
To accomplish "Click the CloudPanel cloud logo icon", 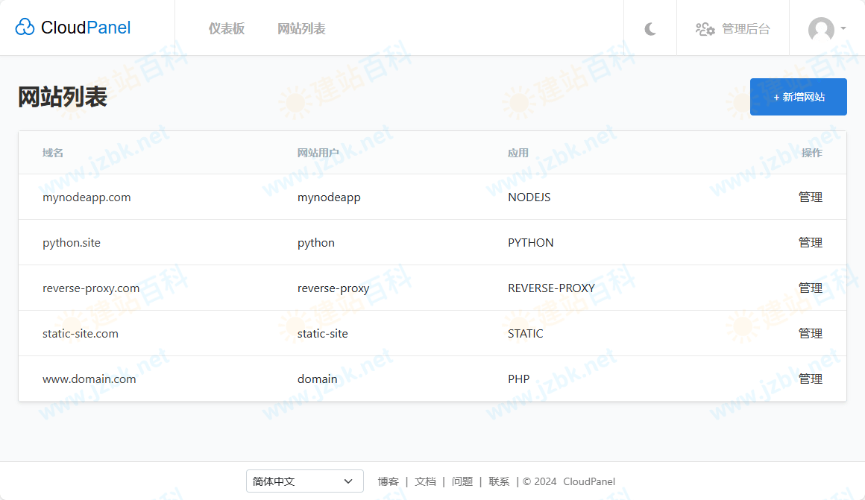I will tap(25, 27).
